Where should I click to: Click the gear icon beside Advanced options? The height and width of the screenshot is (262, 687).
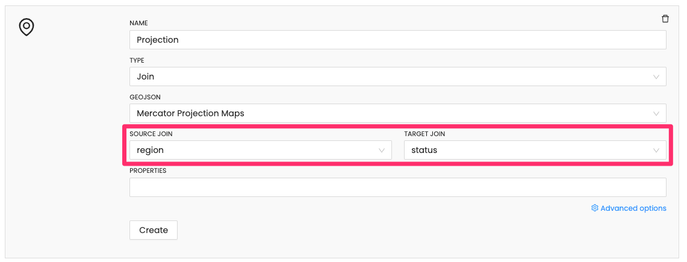595,208
